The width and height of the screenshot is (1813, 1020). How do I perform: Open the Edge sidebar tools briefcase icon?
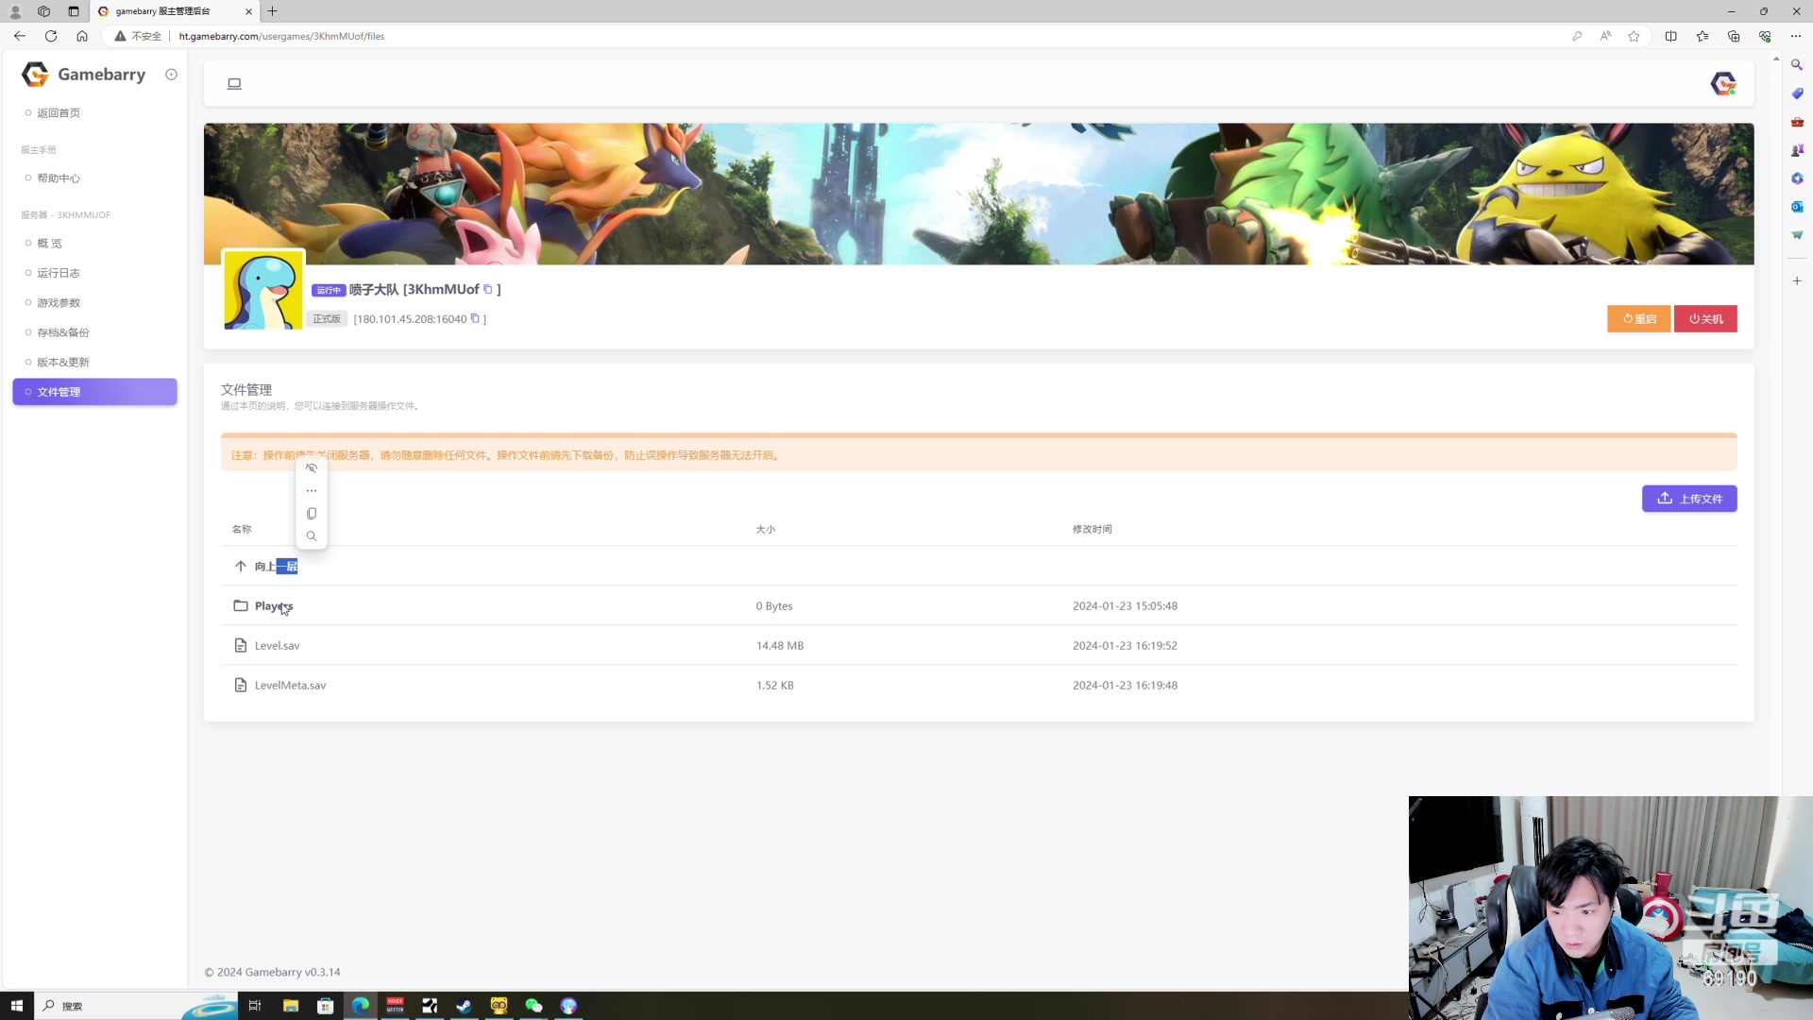[1797, 122]
